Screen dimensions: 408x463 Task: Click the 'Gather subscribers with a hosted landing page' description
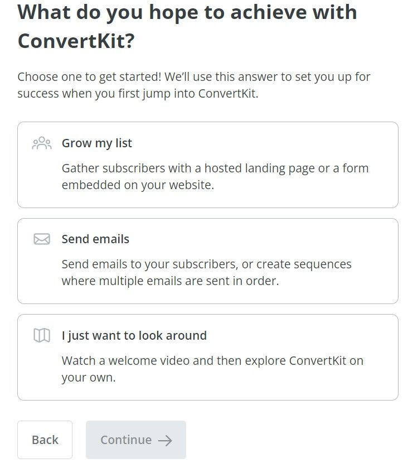pos(215,177)
